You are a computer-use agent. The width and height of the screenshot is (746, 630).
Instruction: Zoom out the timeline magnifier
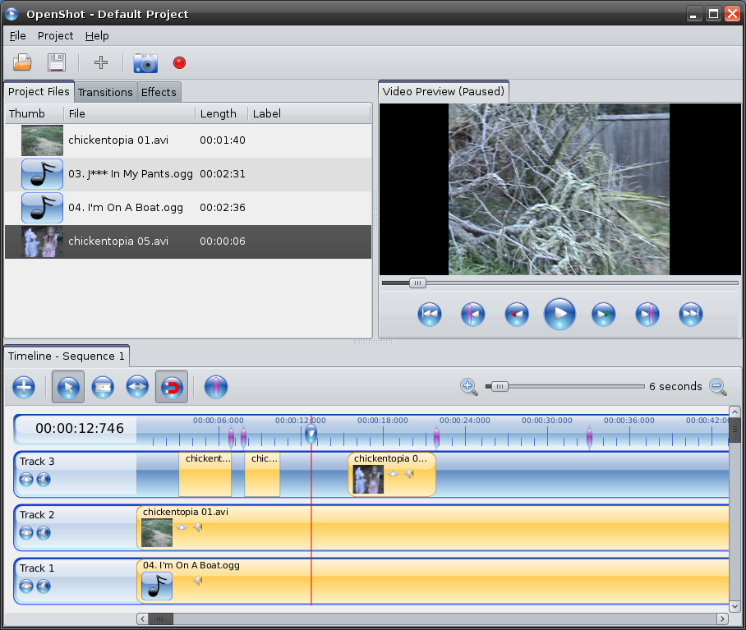[x=717, y=386]
